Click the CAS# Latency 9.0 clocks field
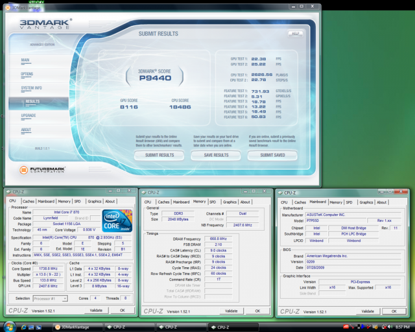 coord(219,250)
